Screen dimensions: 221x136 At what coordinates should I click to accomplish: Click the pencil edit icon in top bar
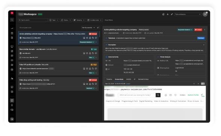(172, 14)
